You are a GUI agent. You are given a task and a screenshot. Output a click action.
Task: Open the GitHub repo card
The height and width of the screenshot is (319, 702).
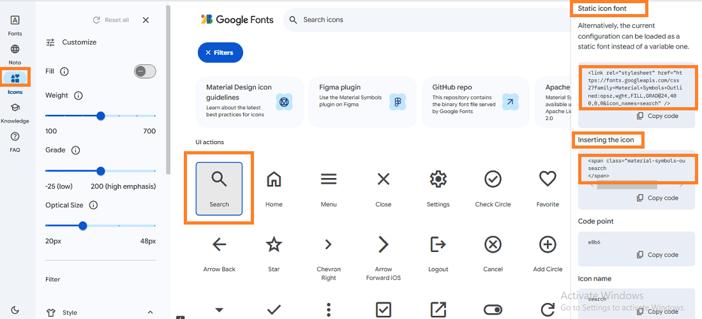point(475,102)
